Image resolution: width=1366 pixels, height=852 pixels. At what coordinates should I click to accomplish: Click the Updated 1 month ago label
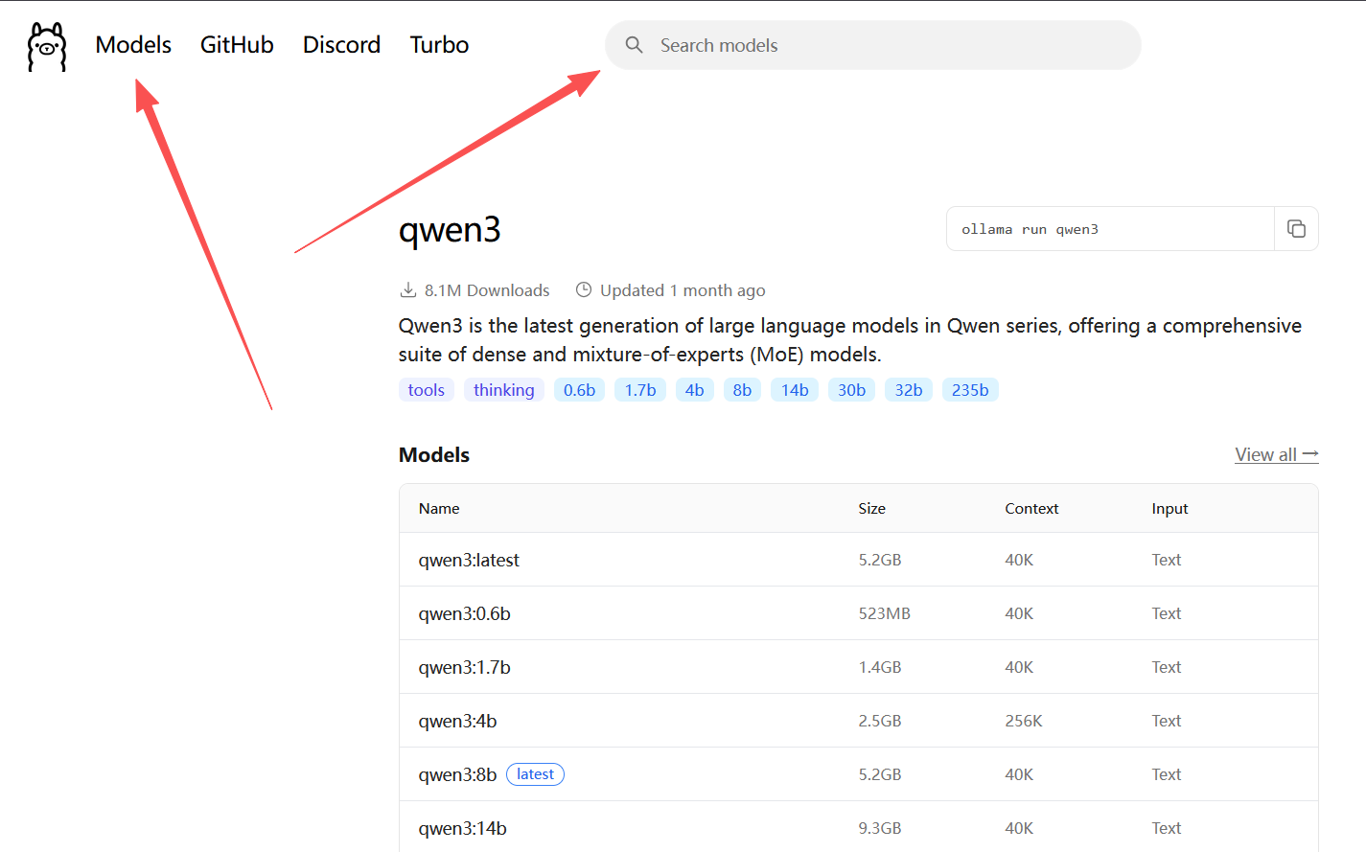pos(683,290)
